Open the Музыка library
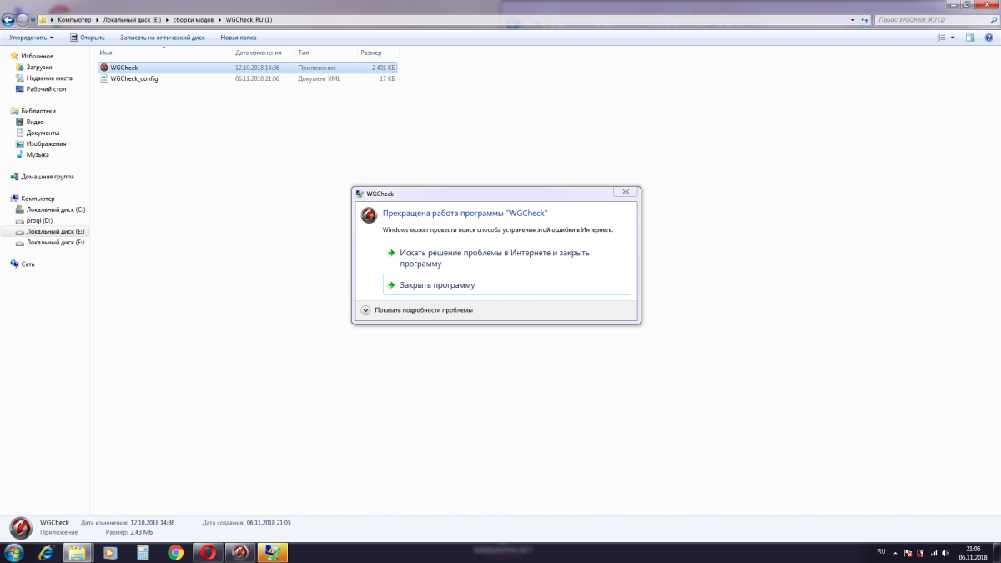Screen dimensions: 1001x563 pyautogui.click(x=38, y=154)
